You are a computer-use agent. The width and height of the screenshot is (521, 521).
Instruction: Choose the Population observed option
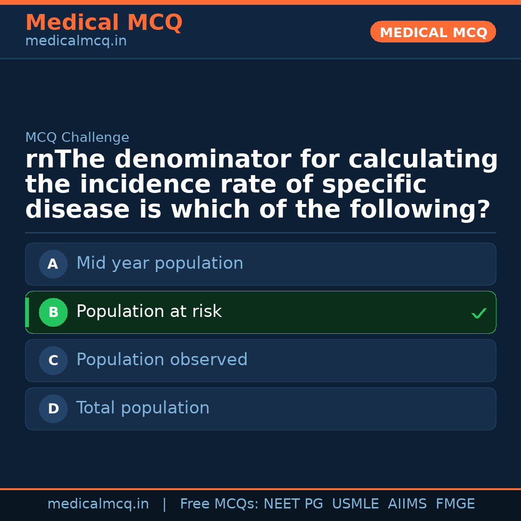pos(162,360)
